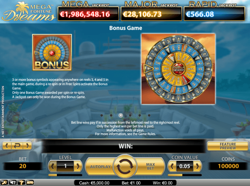Adjust the level slider bar
This screenshot has height=186, width=250.
[65, 175]
